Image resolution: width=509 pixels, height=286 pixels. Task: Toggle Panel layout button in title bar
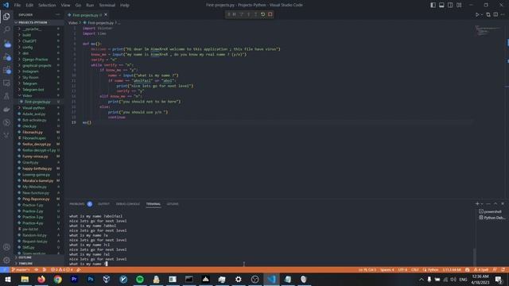(442, 5)
